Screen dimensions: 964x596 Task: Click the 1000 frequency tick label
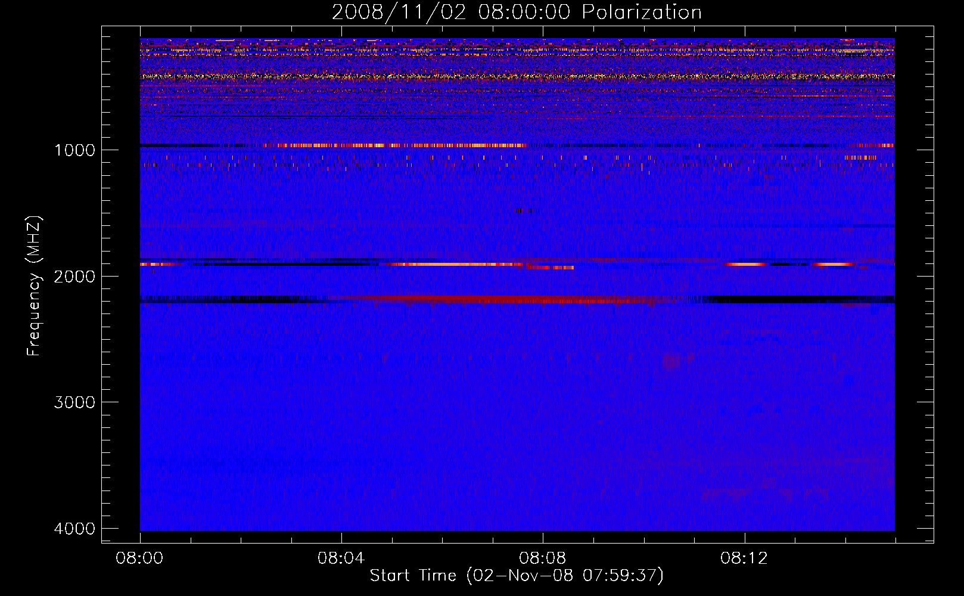click(74, 150)
